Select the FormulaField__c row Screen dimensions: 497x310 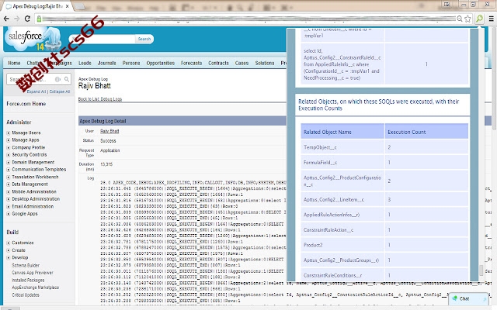384,163
